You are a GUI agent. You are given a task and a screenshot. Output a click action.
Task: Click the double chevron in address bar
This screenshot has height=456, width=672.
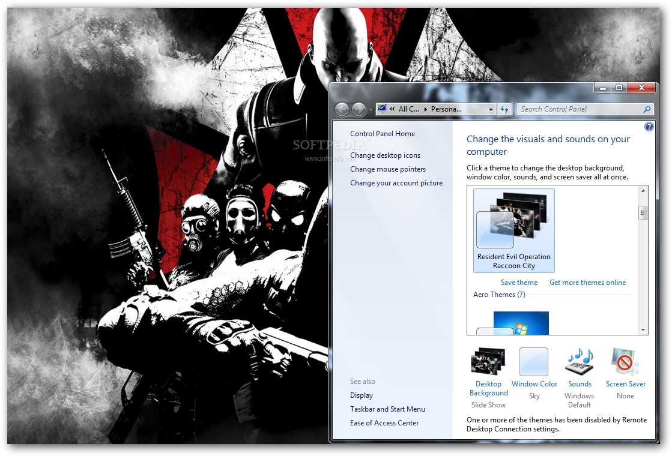coord(392,109)
